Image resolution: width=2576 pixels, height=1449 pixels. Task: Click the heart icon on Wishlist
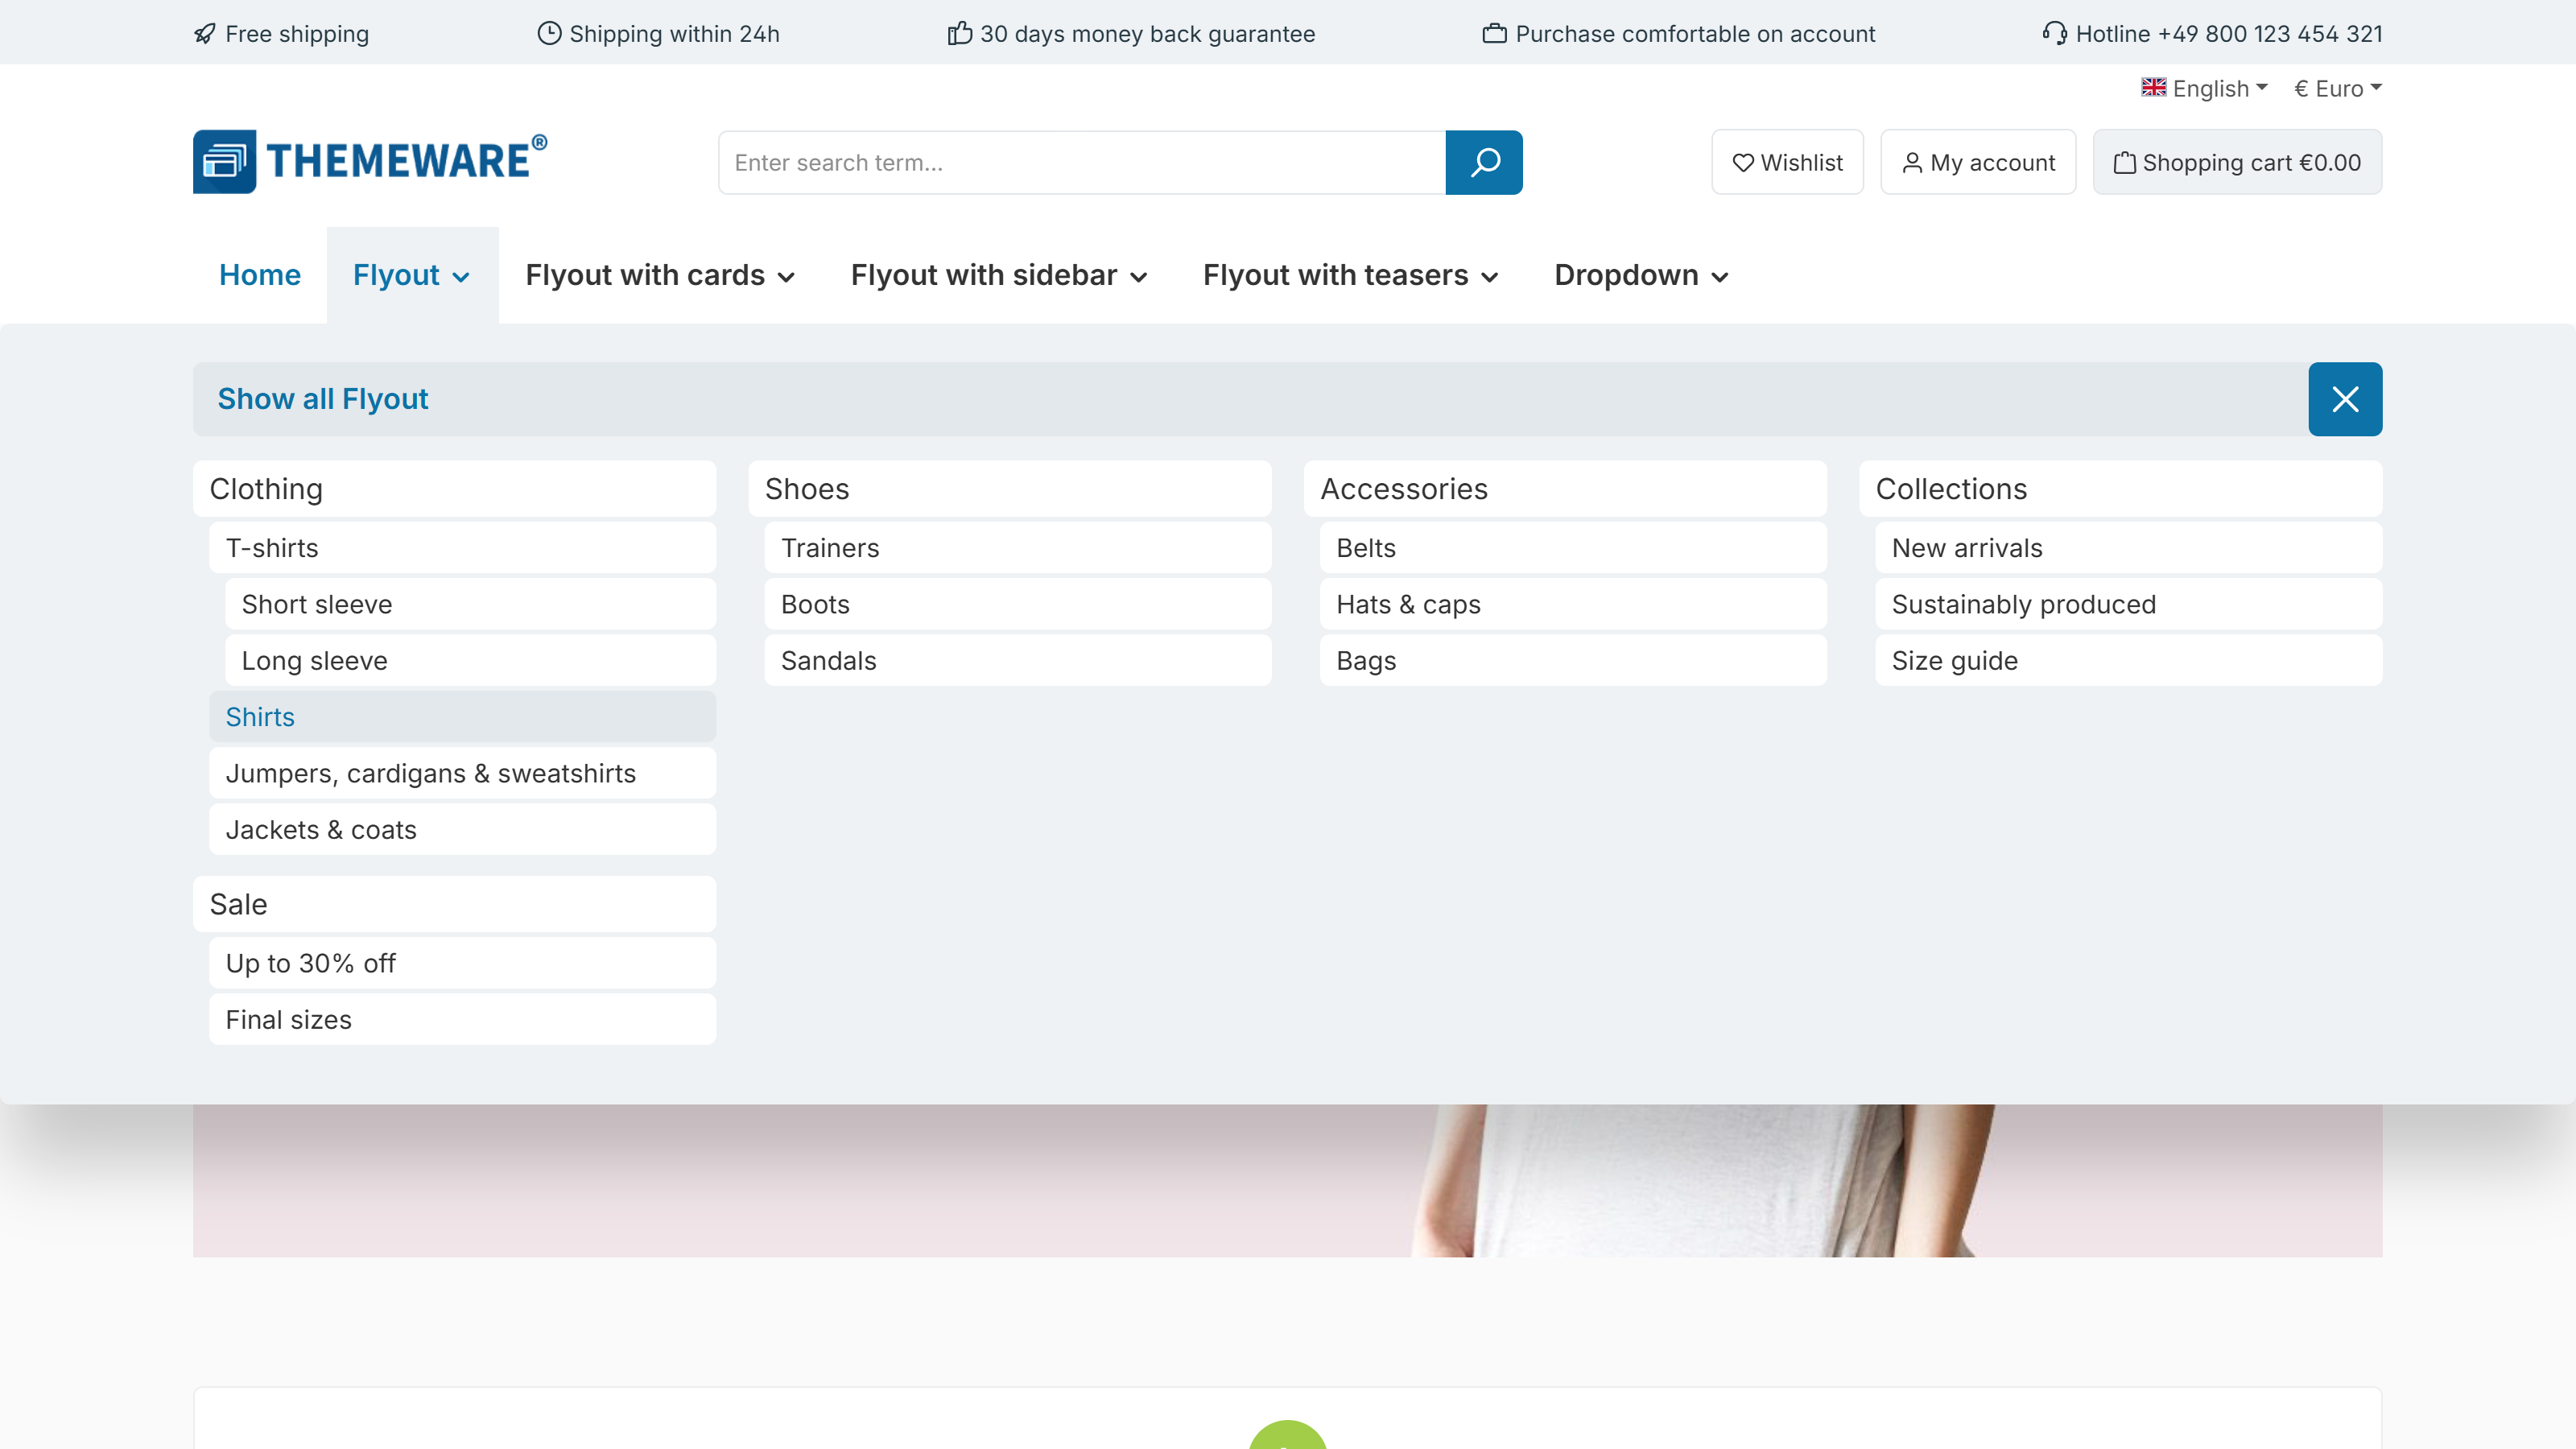click(x=1743, y=162)
